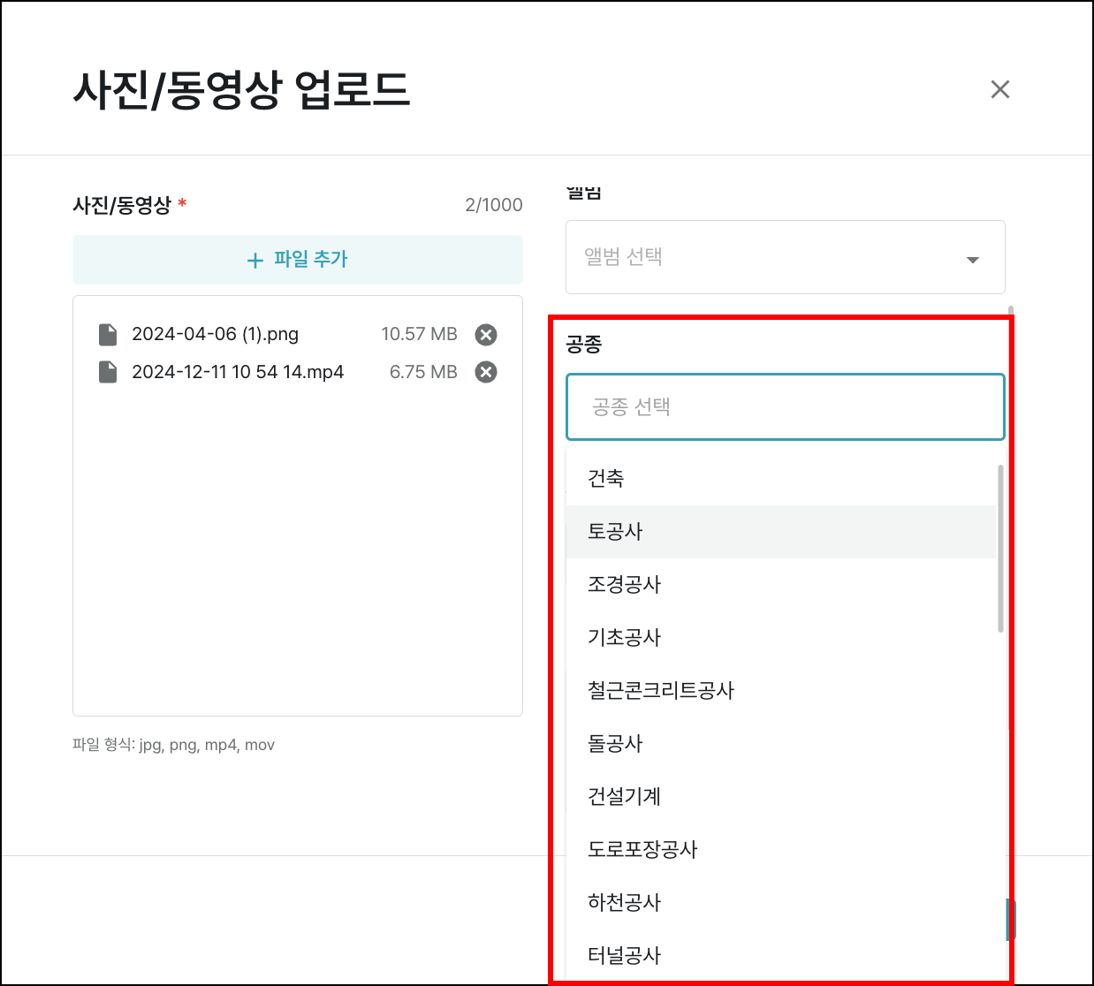Remove 2024-04-06 (1).png from list
The height and width of the screenshot is (986, 1094).
(x=485, y=335)
